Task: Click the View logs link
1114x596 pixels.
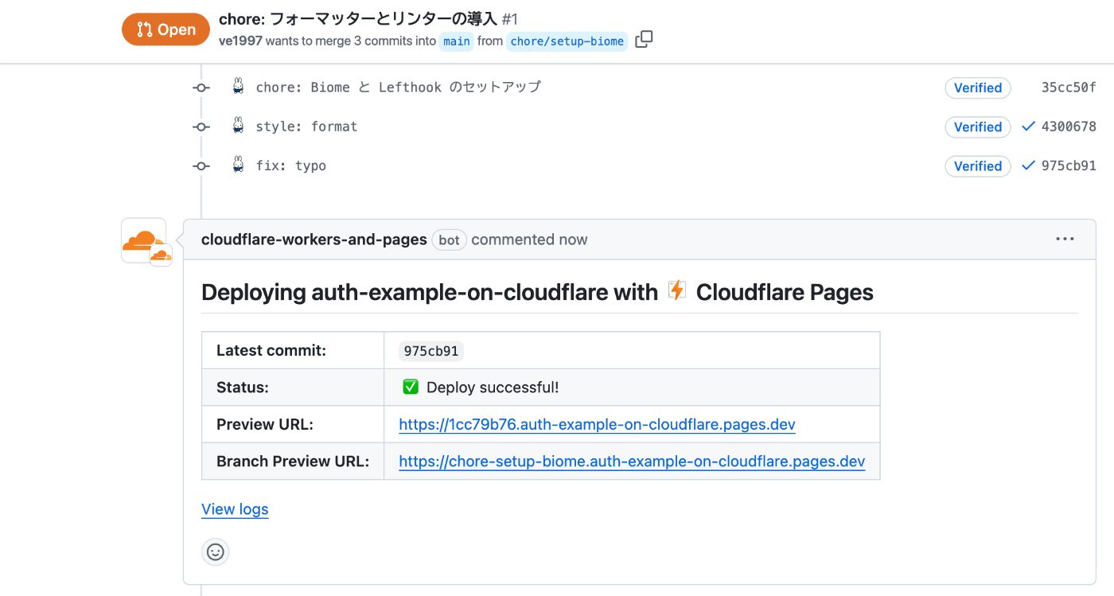Action: [x=235, y=509]
